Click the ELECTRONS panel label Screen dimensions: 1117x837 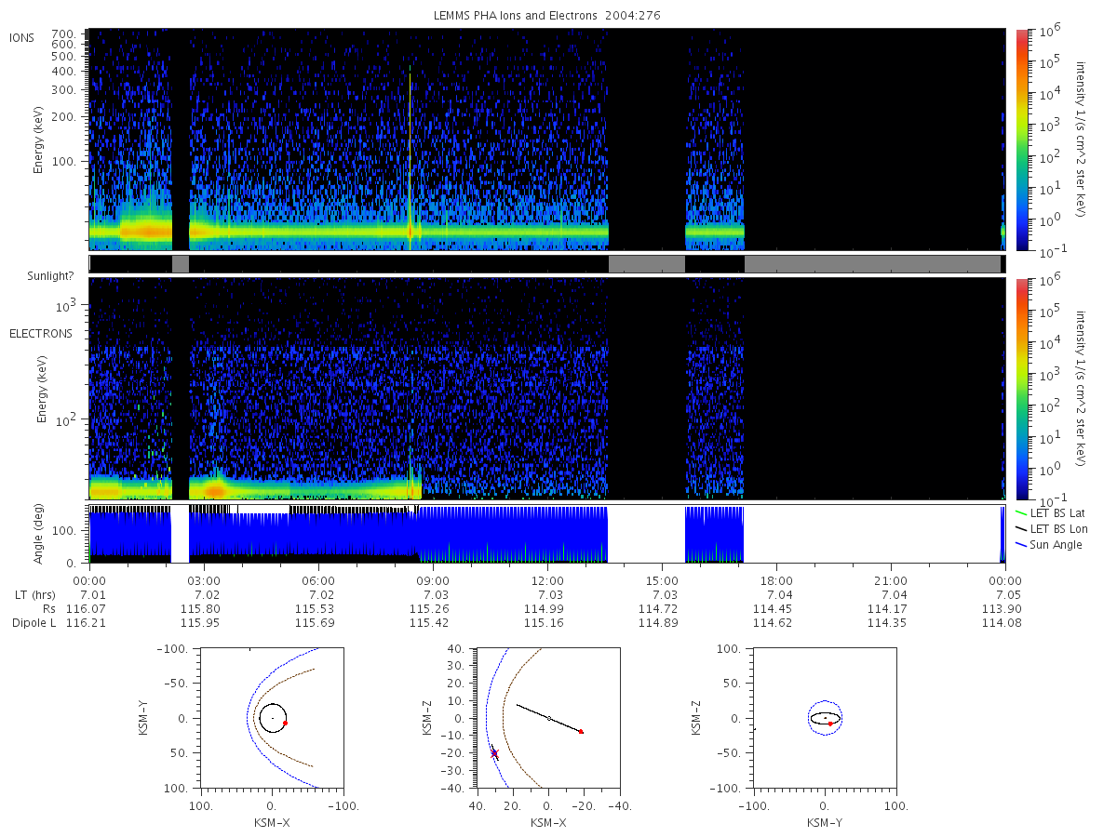click(41, 333)
